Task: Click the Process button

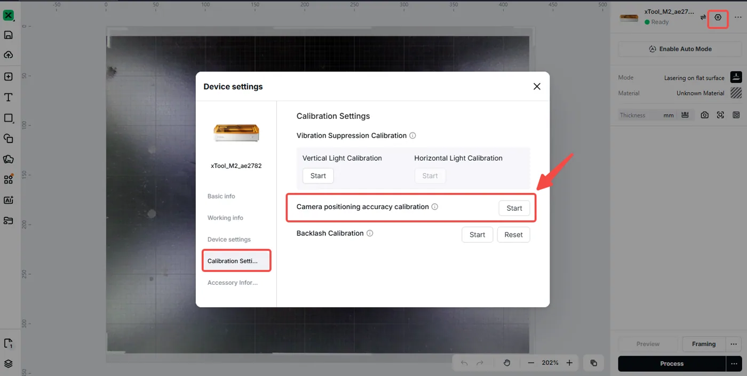Action: [672, 364]
